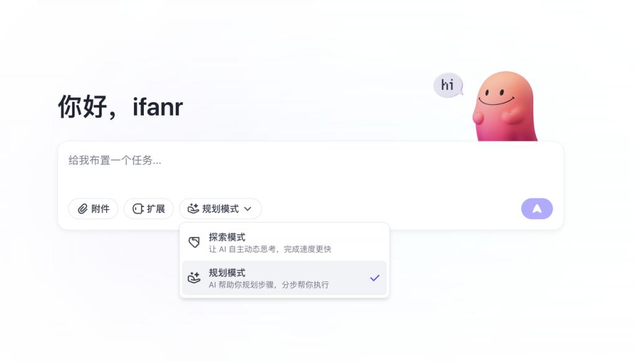635x362 pixels.
Task: Click the 探索模式 tag icon in menu
Action: [x=194, y=242]
